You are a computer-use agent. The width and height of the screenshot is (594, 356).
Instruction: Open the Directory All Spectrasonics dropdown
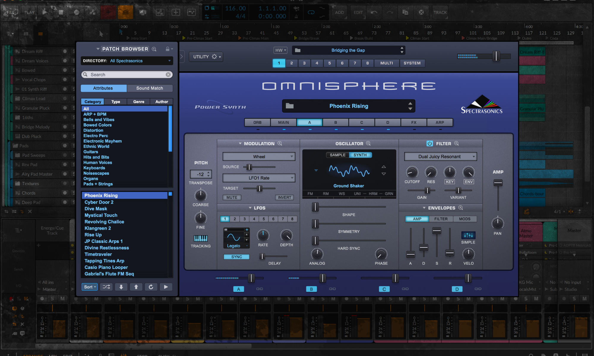click(127, 61)
